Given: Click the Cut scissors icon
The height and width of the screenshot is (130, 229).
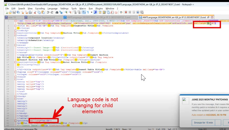Looking at the screenshot, I should click(35, 12).
